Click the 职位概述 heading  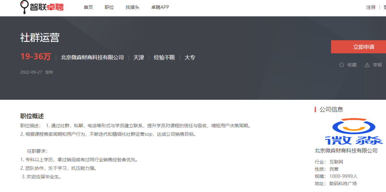pos(32,116)
